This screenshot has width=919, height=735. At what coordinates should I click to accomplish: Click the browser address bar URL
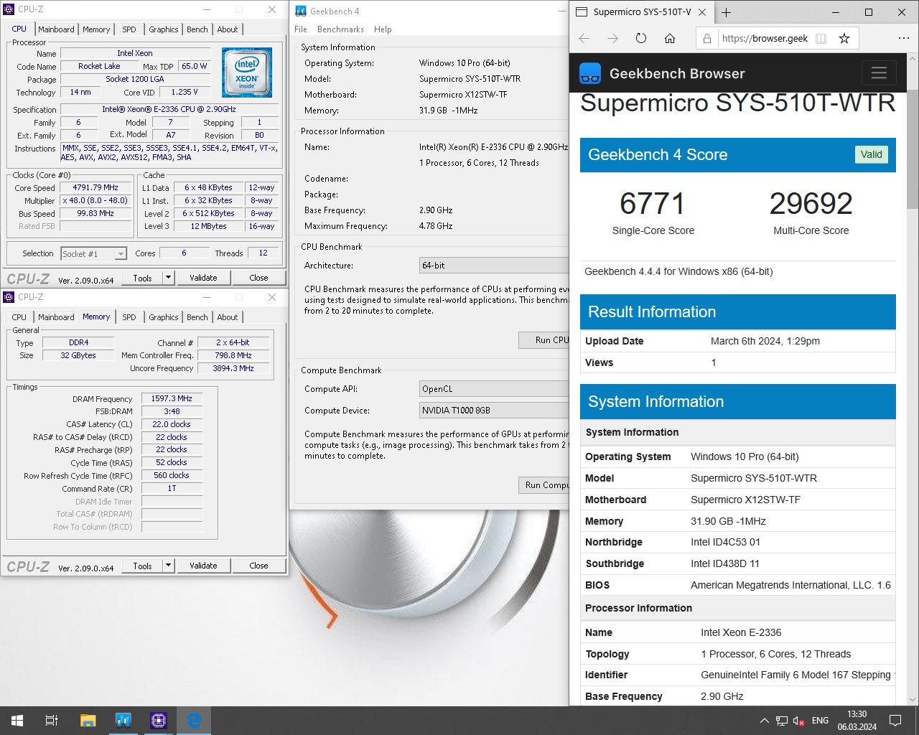765,39
